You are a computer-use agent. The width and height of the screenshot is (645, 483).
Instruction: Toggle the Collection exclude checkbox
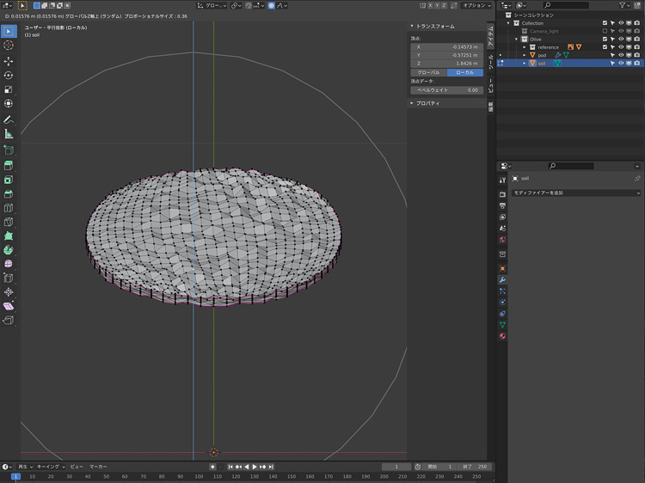(x=605, y=23)
